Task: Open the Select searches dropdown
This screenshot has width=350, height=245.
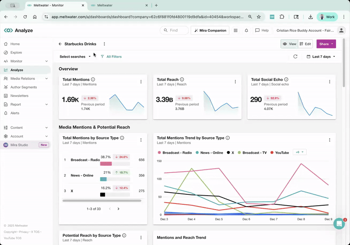Action: tap(75, 57)
